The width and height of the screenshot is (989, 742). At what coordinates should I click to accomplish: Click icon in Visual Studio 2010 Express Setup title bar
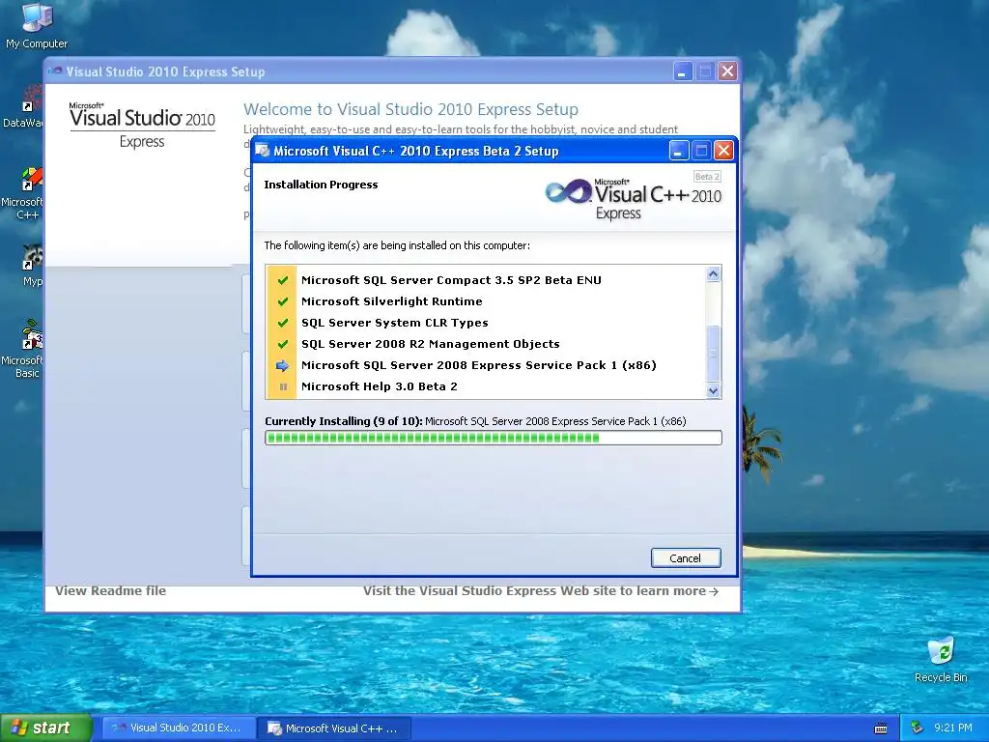[55, 71]
